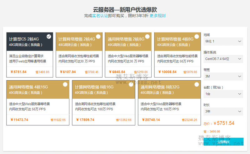Image resolution: width=250 pixels, height=154 pixels.
Task: Click the discount icon beside 13362.66
Action: coord(117,120)
